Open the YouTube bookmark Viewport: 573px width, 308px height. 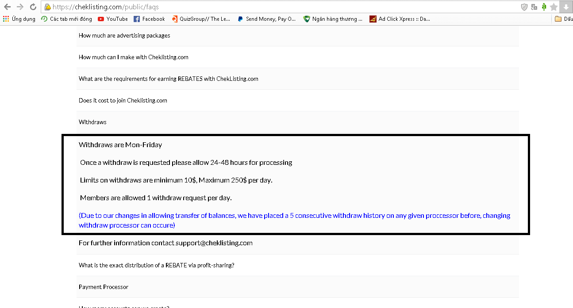113,19
